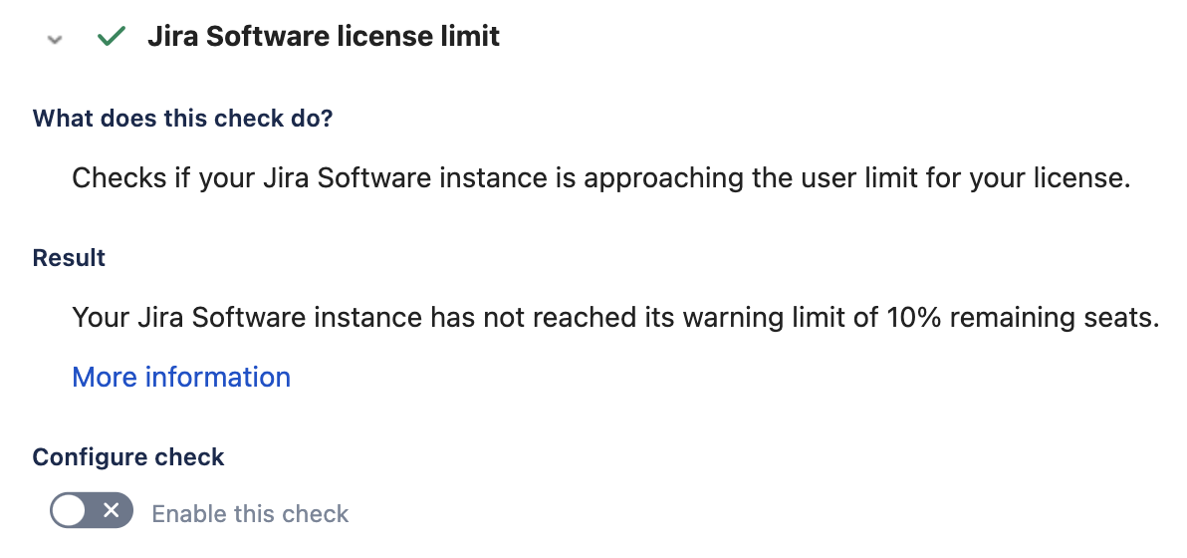Image resolution: width=1187 pixels, height=558 pixels.
Task: Click the "What does this check do?" heading
Action: 182,119
